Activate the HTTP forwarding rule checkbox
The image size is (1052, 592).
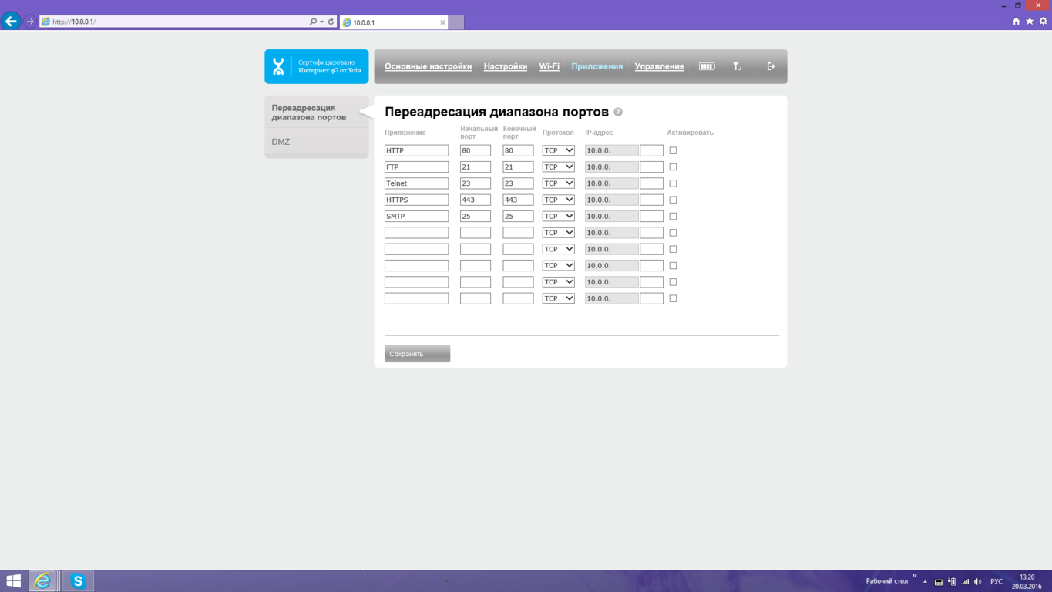(x=673, y=150)
